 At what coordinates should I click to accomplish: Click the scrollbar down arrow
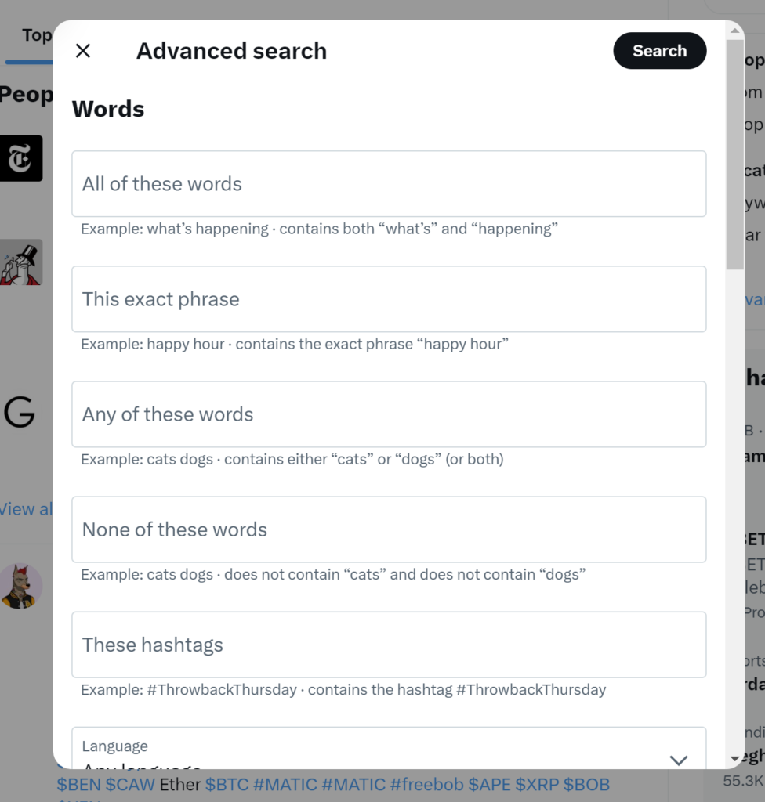coord(734,758)
